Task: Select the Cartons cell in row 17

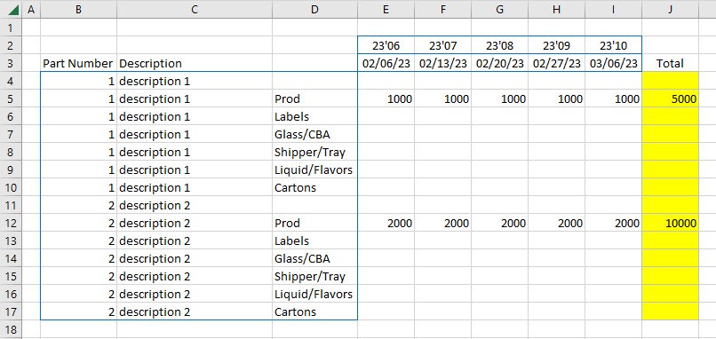Action: [314, 312]
